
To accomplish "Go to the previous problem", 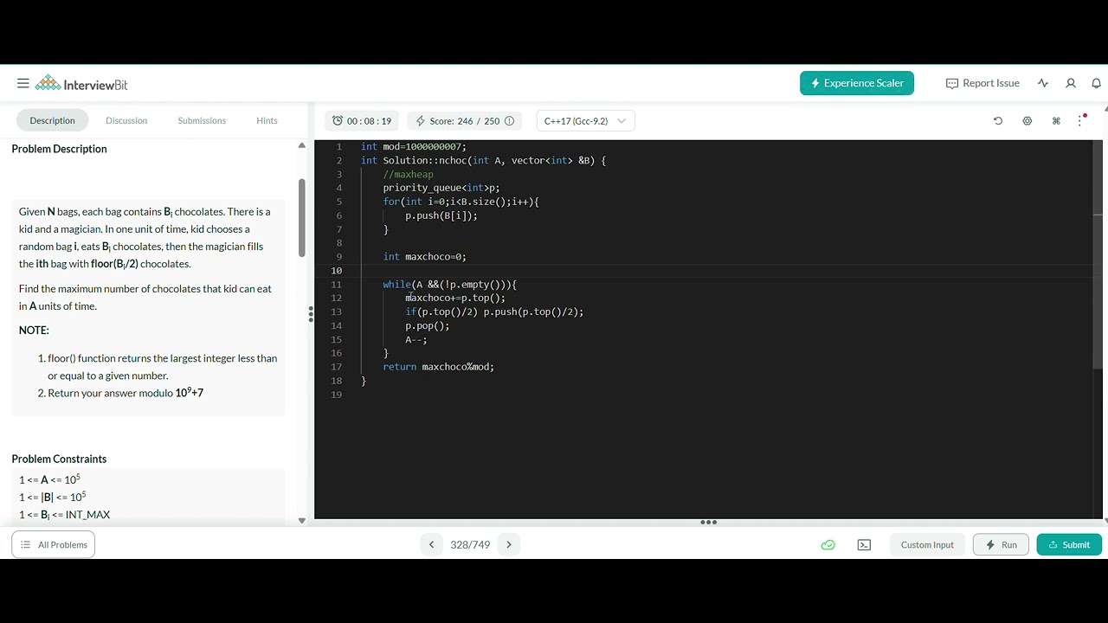I will click(431, 544).
